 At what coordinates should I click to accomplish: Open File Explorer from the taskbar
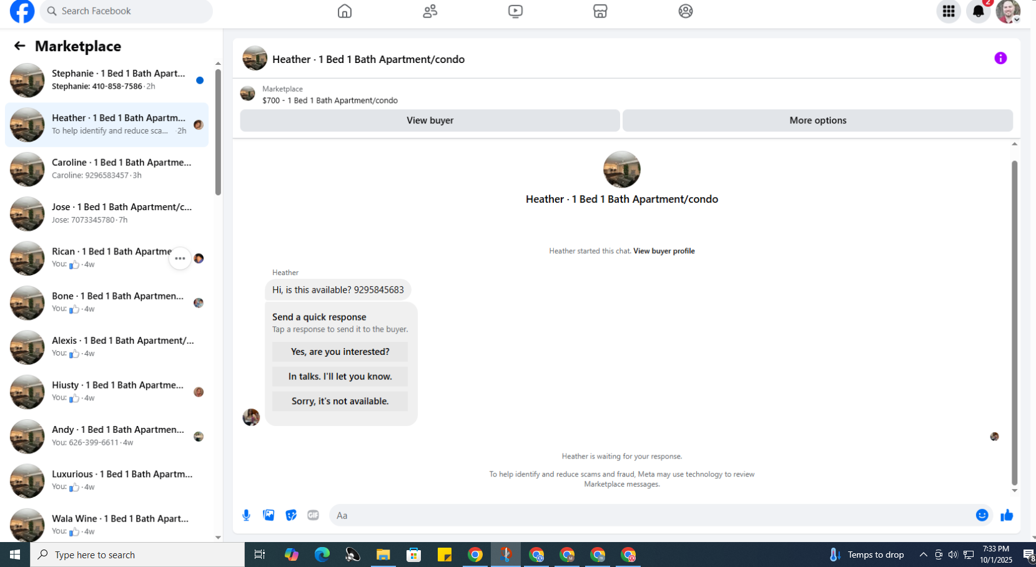[383, 555]
